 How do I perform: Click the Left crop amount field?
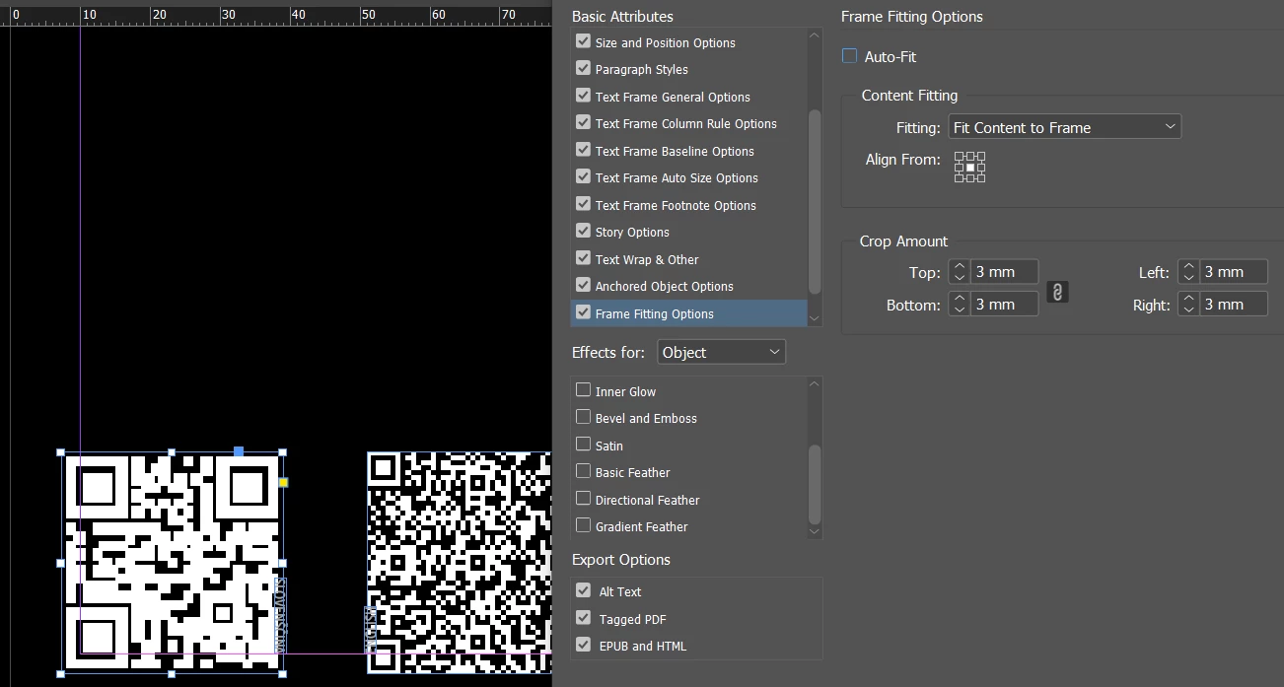[x=1234, y=272]
